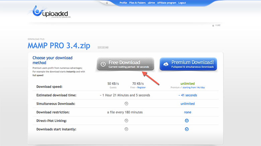
Task: Click the clock icon on Free Download
Action: [103, 64]
